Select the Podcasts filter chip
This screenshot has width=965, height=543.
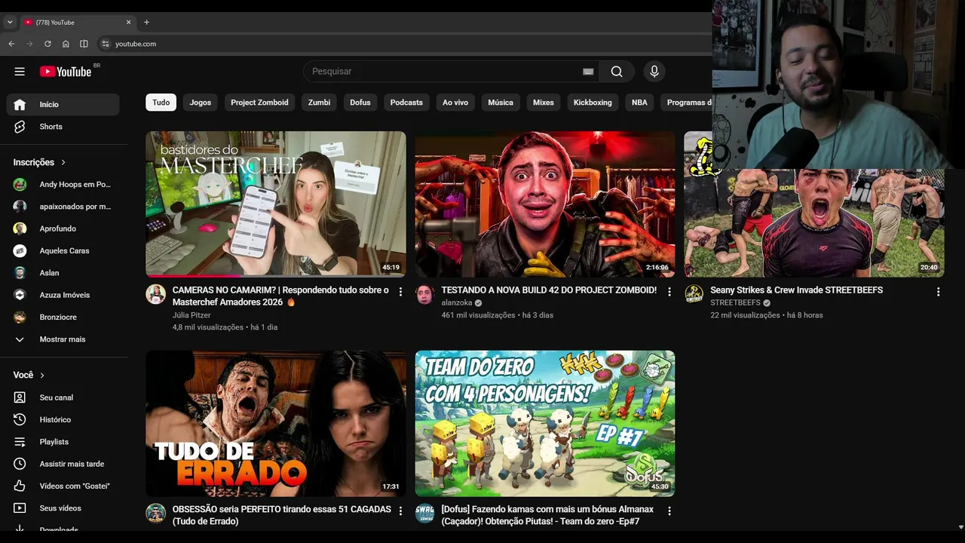406,103
